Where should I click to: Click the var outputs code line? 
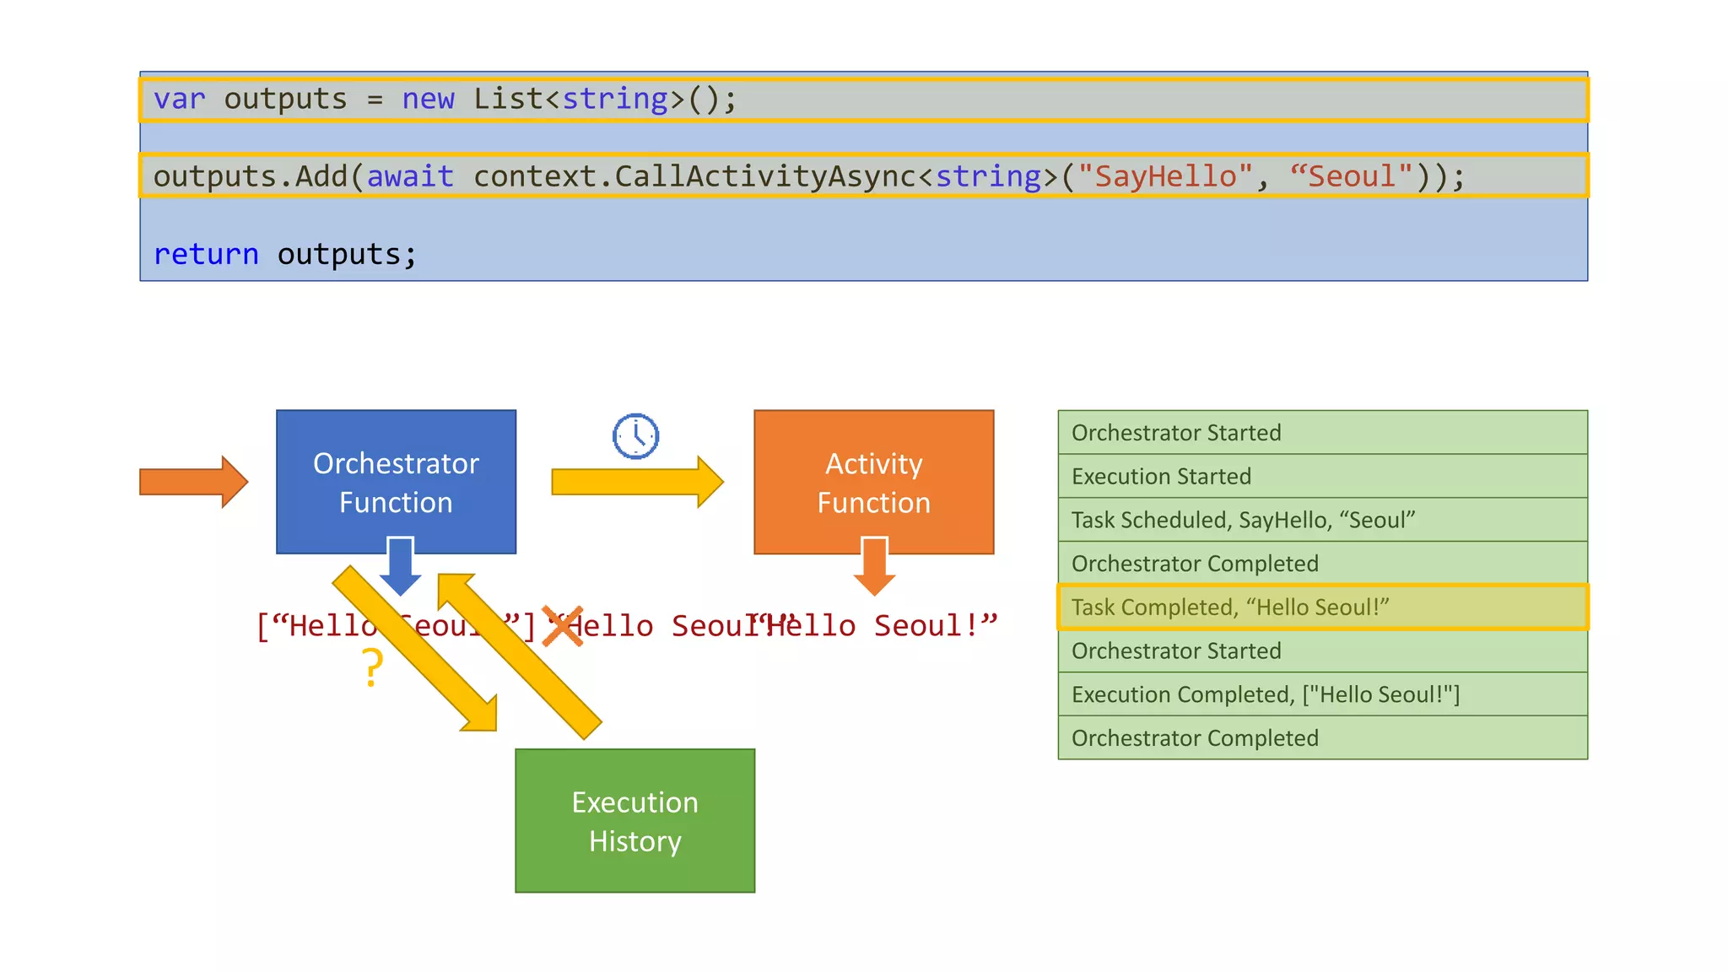[863, 100]
